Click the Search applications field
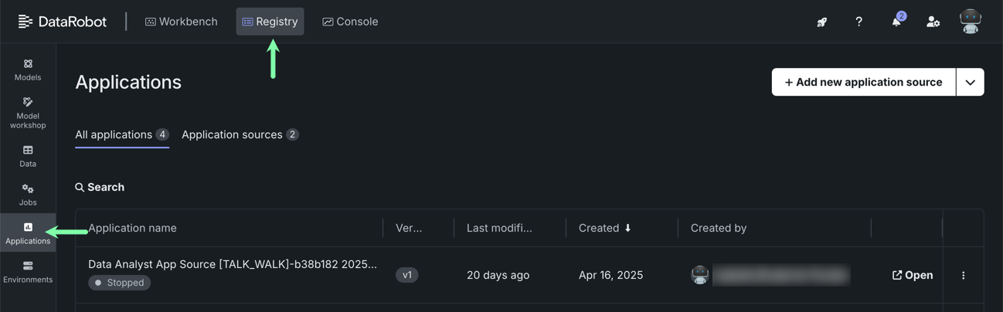 click(106, 187)
